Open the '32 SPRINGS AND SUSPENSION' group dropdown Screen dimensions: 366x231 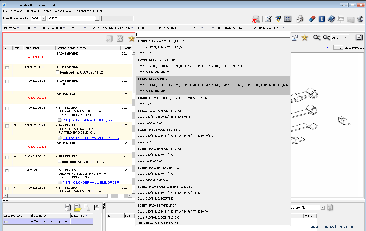(x=112, y=28)
